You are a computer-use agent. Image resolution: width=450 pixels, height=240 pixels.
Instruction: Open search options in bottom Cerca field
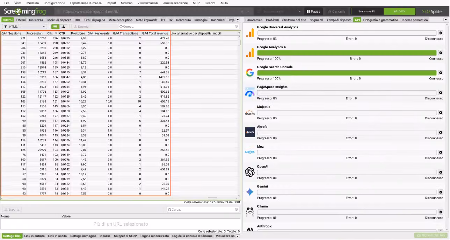tap(237, 210)
